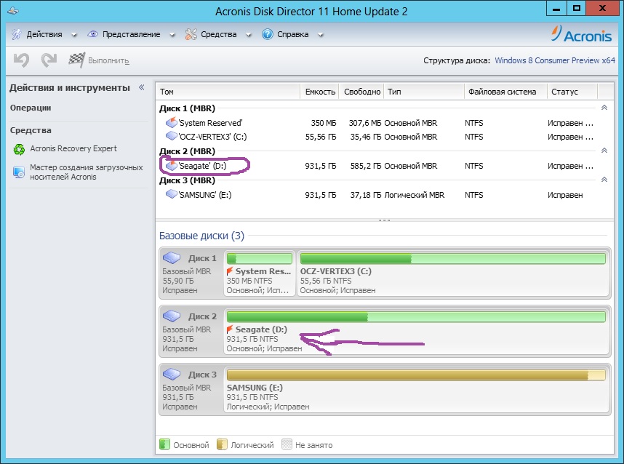Click the Seagate (D:) usage bar
Viewport: 624px width, 464px height.
[x=416, y=317]
